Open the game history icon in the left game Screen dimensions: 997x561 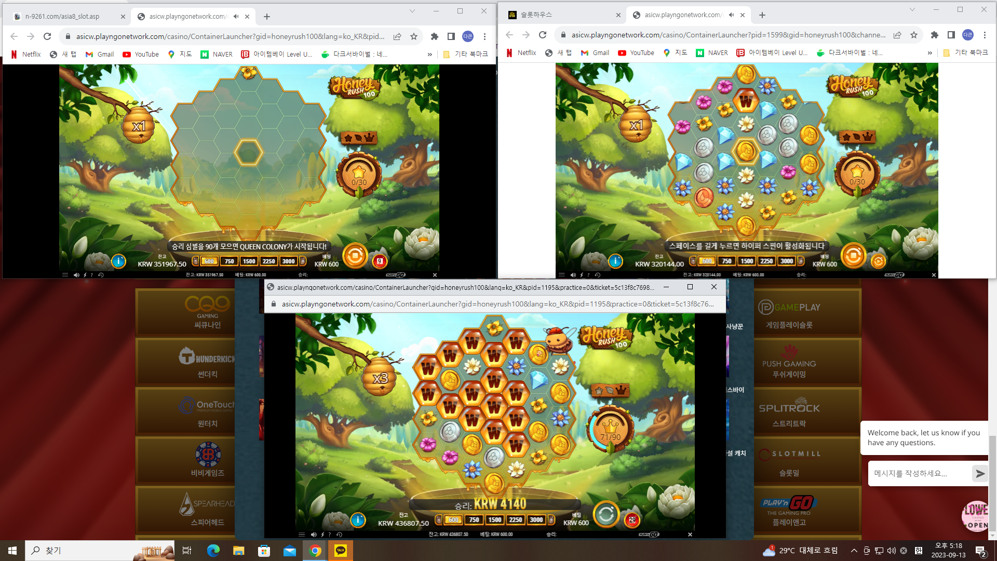(101, 275)
